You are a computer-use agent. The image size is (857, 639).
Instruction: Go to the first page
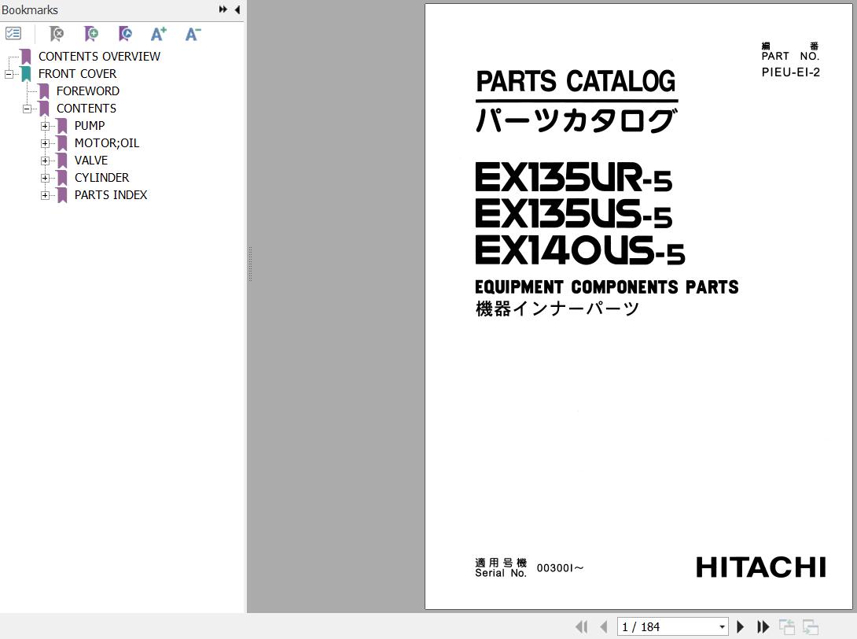coord(582,626)
